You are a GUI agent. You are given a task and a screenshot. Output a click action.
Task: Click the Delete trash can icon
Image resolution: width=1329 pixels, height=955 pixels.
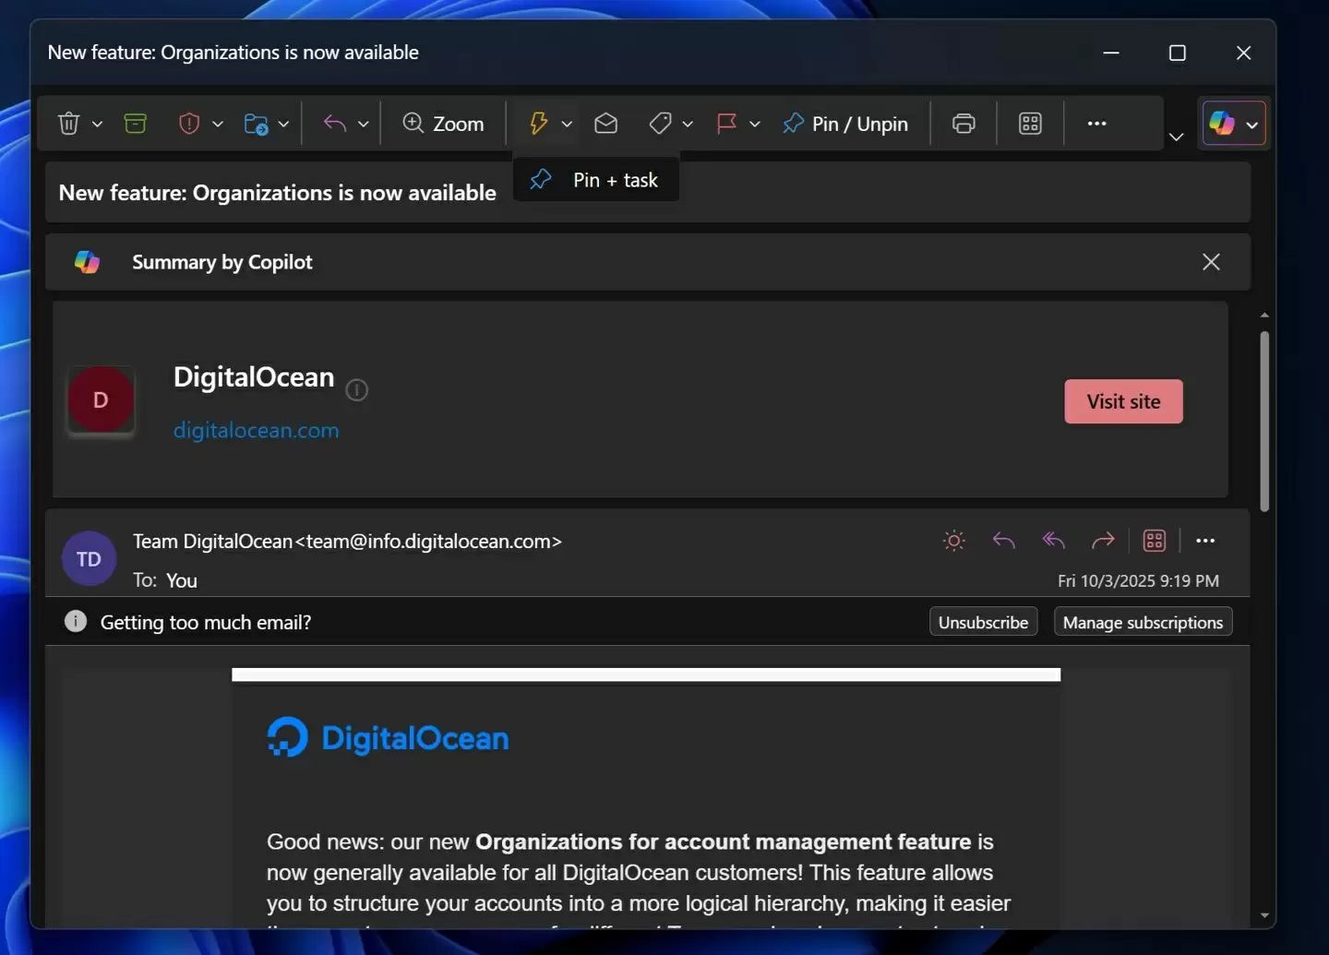[69, 124]
